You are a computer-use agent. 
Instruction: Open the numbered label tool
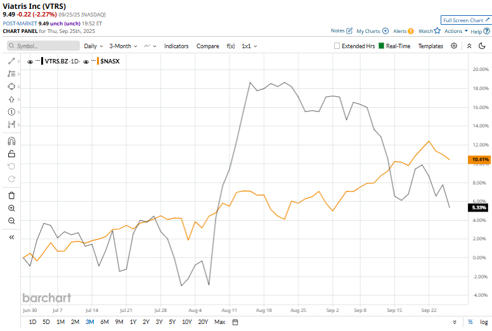tap(11, 112)
